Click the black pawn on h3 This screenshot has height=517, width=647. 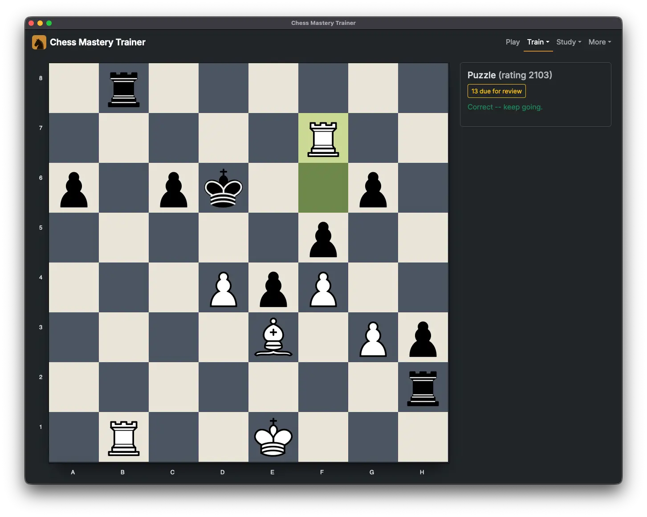coord(423,339)
